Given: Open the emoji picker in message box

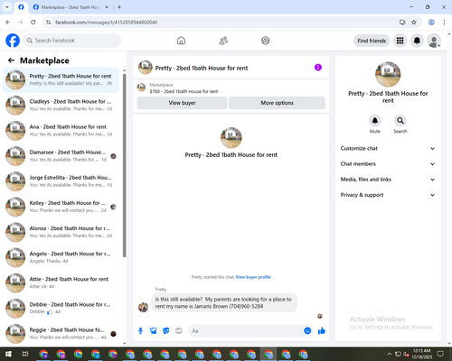Looking at the screenshot, I should (x=307, y=331).
